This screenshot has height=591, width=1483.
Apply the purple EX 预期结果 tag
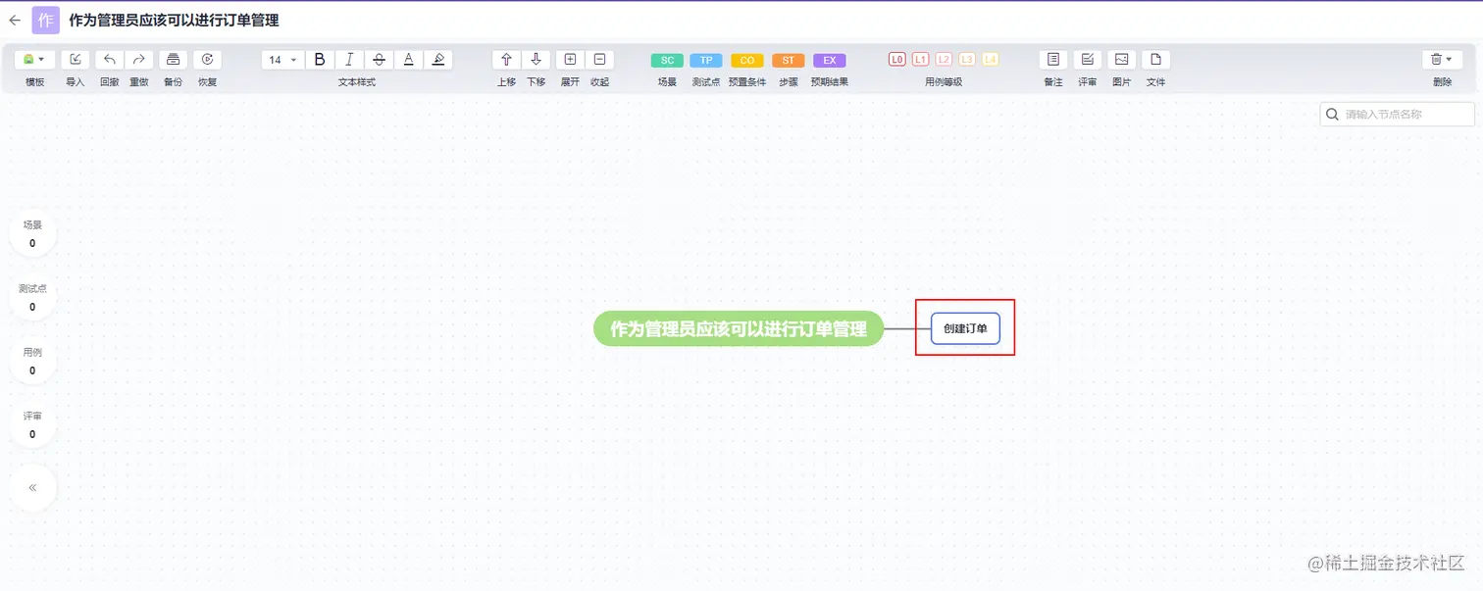point(830,61)
